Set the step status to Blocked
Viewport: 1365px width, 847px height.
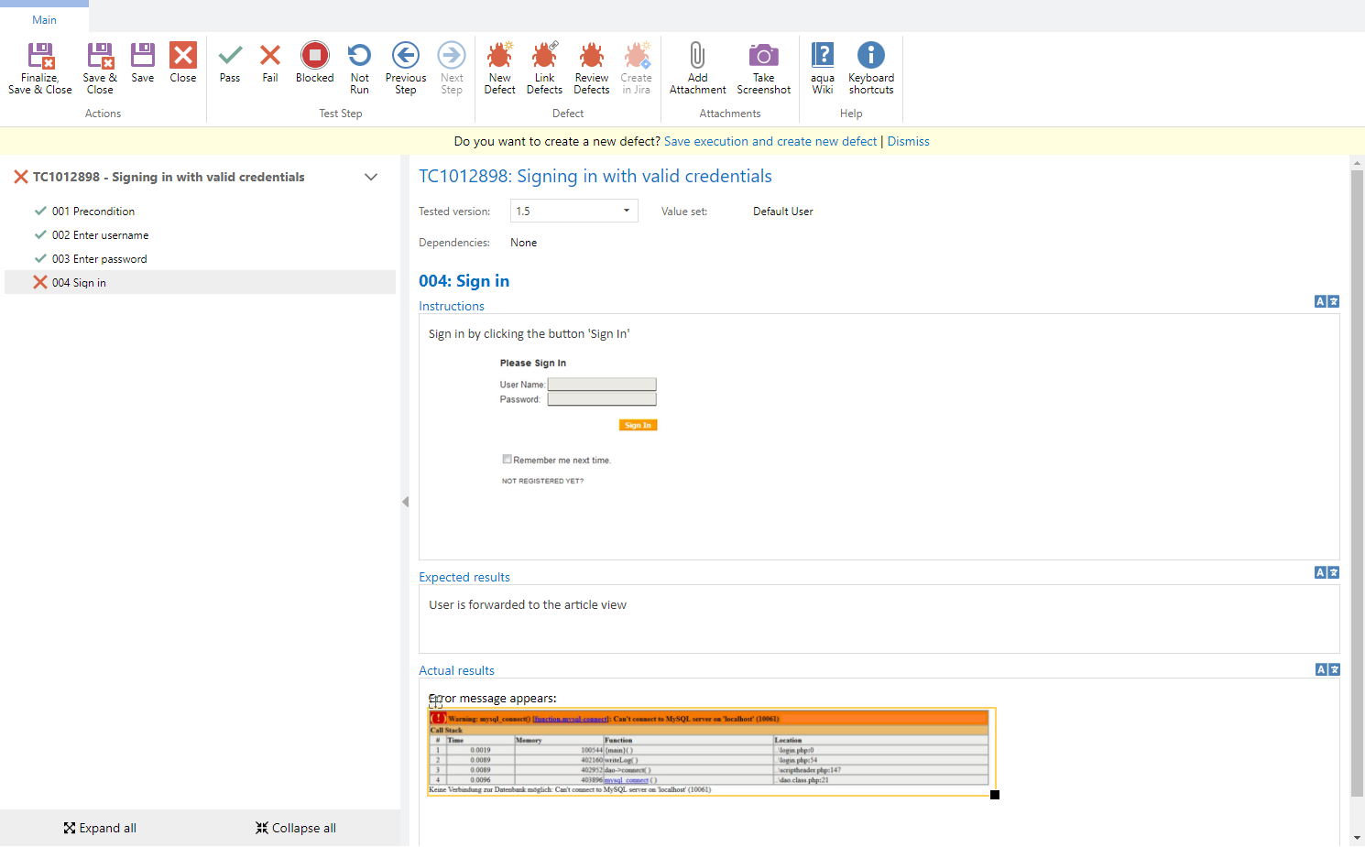click(314, 57)
